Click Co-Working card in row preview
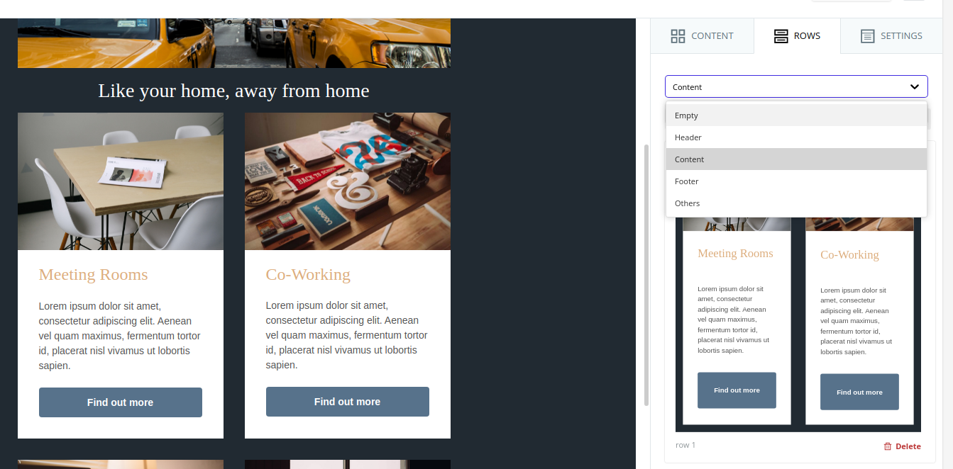Viewport: 953px width, 469px height. 859,320
